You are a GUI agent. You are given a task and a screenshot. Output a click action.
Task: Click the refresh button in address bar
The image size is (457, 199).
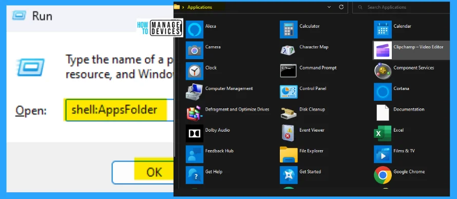coord(341,7)
